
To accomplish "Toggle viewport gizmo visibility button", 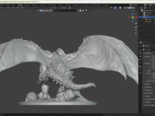I will tap(115, 8).
